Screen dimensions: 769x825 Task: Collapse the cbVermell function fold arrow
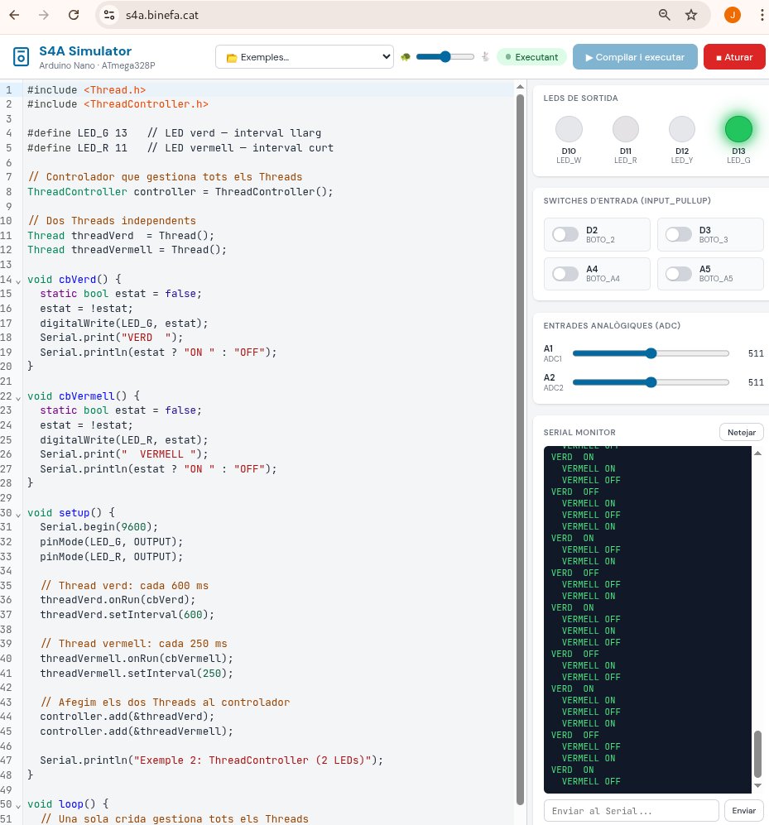tap(18, 396)
